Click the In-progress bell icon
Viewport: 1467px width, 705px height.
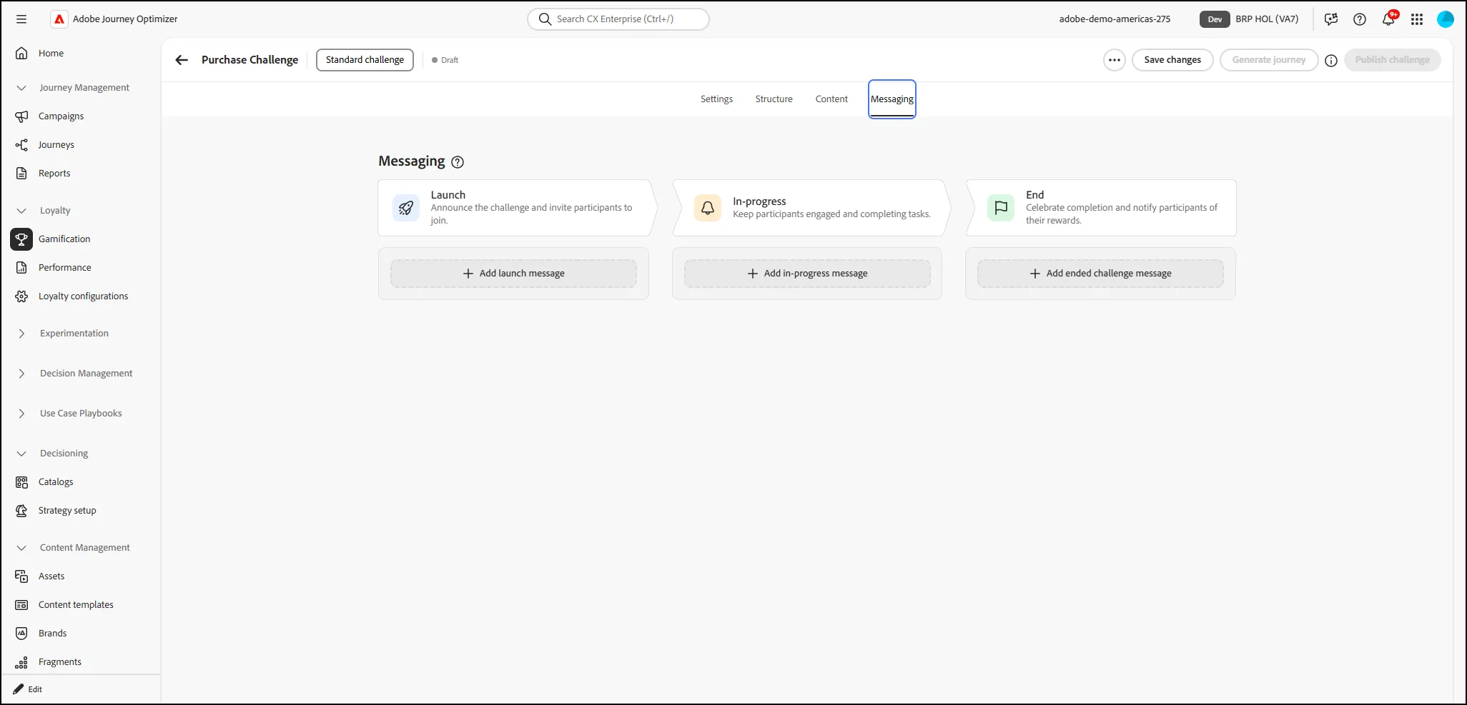pyautogui.click(x=708, y=208)
